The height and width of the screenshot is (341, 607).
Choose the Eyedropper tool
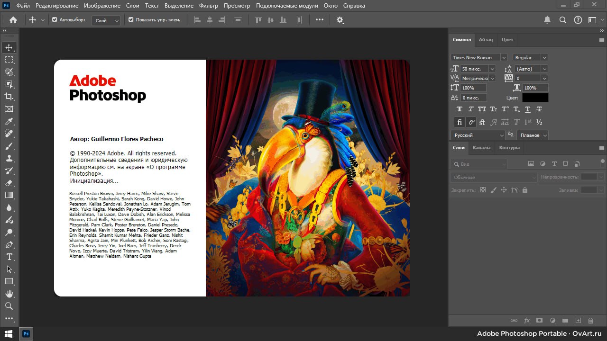(x=9, y=121)
